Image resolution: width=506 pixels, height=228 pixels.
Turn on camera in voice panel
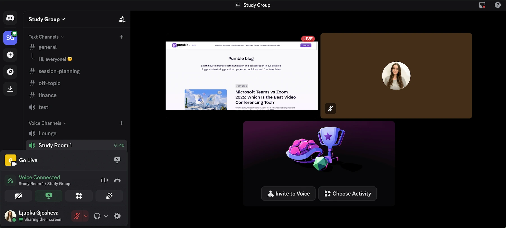click(18, 196)
